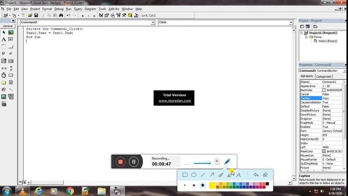Select the ComboBox control in the toolbox

click(x=4, y=61)
